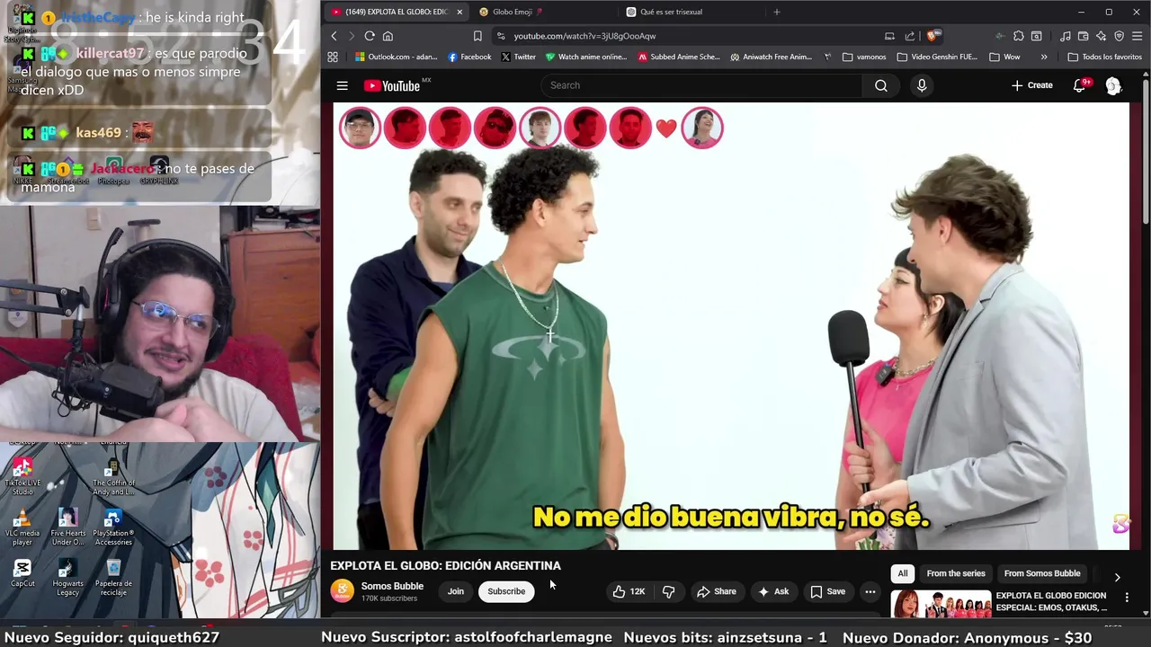Image resolution: width=1151 pixels, height=647 pixels.
Task: Reload the page in the browser
Action: (369, 36)
